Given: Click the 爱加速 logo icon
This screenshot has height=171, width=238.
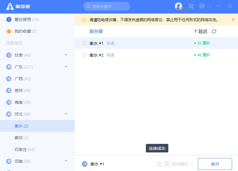Looking at the screenshot, I should click(x=10, y=6).
